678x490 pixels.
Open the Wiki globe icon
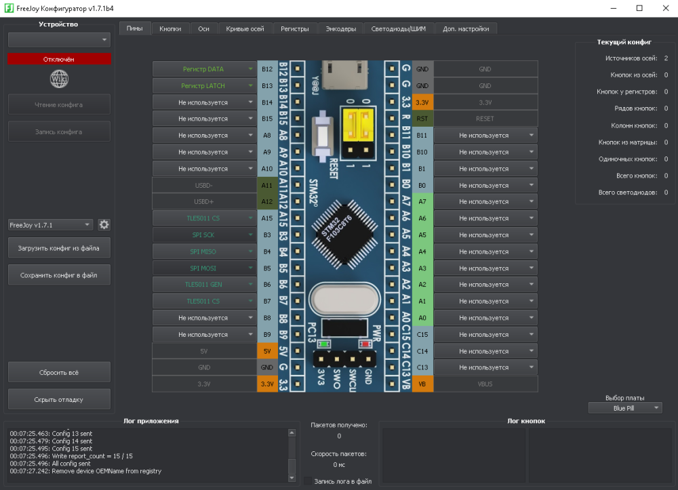60,79
